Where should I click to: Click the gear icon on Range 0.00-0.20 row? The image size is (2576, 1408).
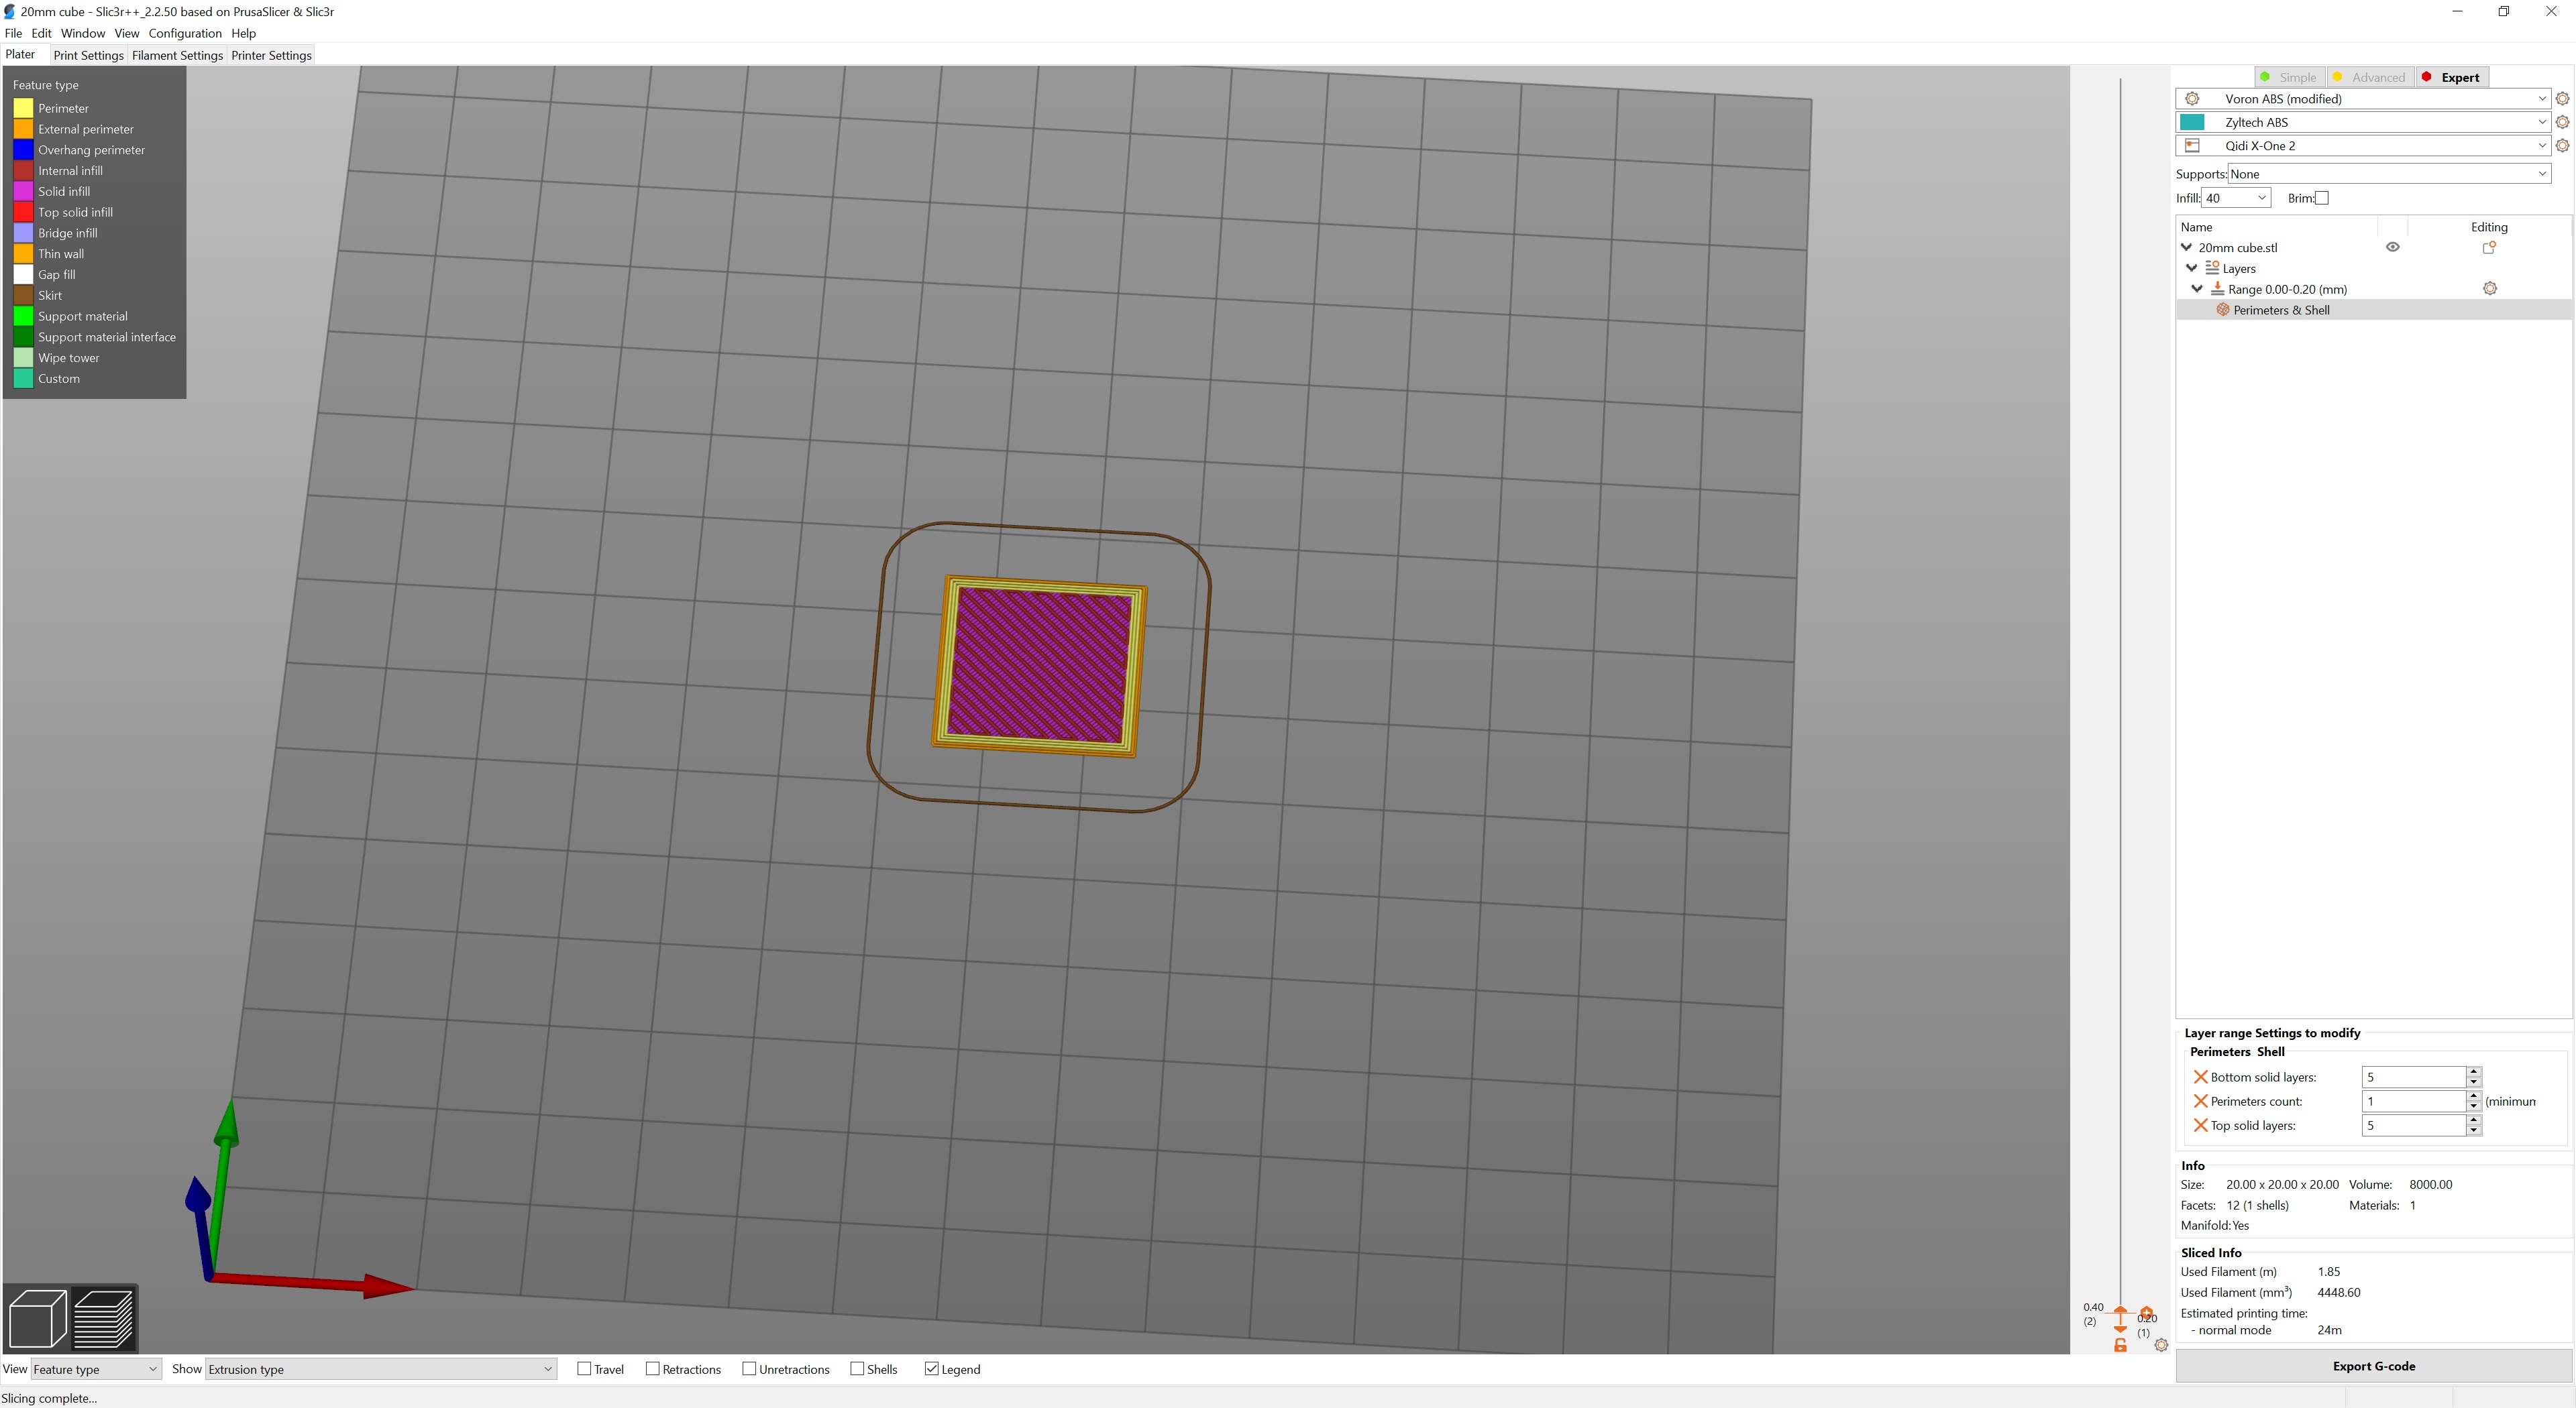2490,288
